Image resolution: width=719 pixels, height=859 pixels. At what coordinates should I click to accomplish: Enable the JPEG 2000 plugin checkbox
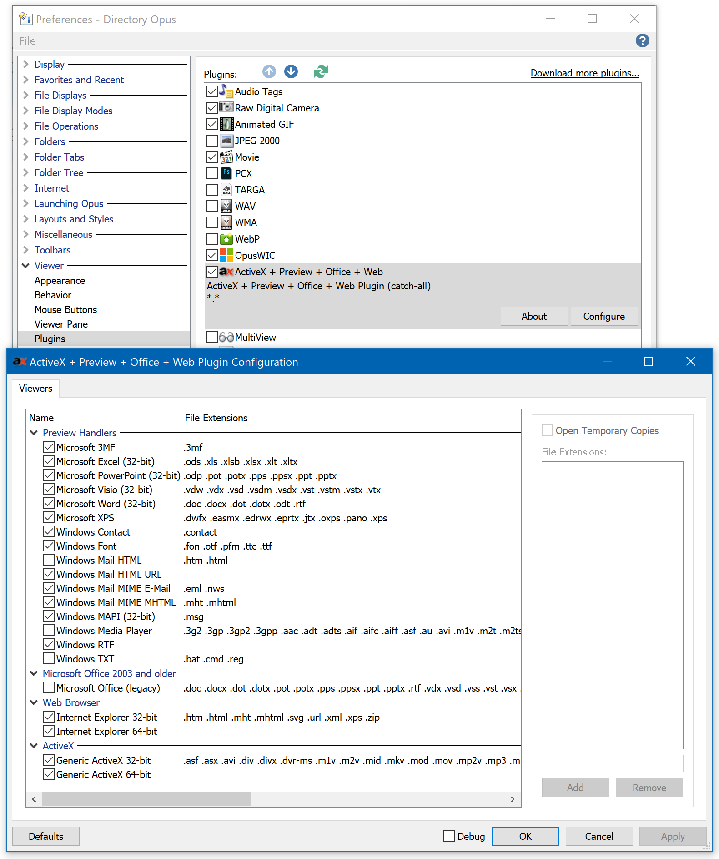(x=211, y=141)
